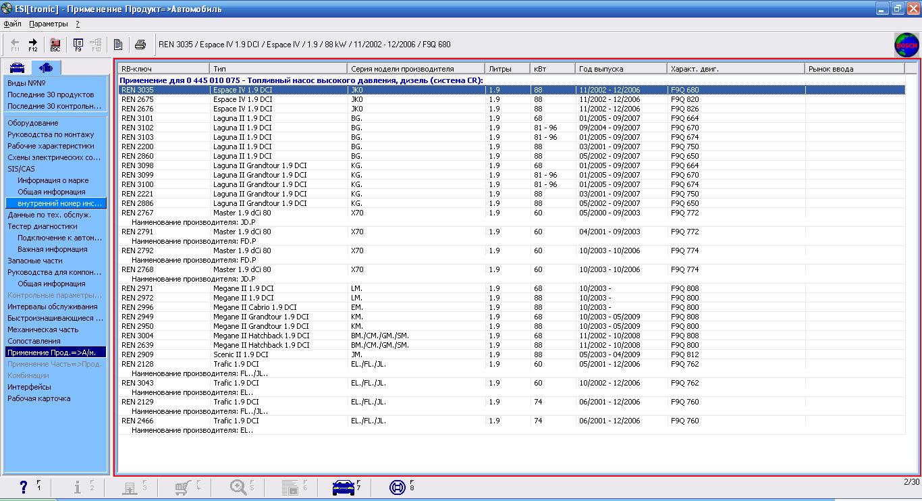The width and height of the screenshot is (922, 501).
Task: Select row REN 2675
Action: point(512,99)
